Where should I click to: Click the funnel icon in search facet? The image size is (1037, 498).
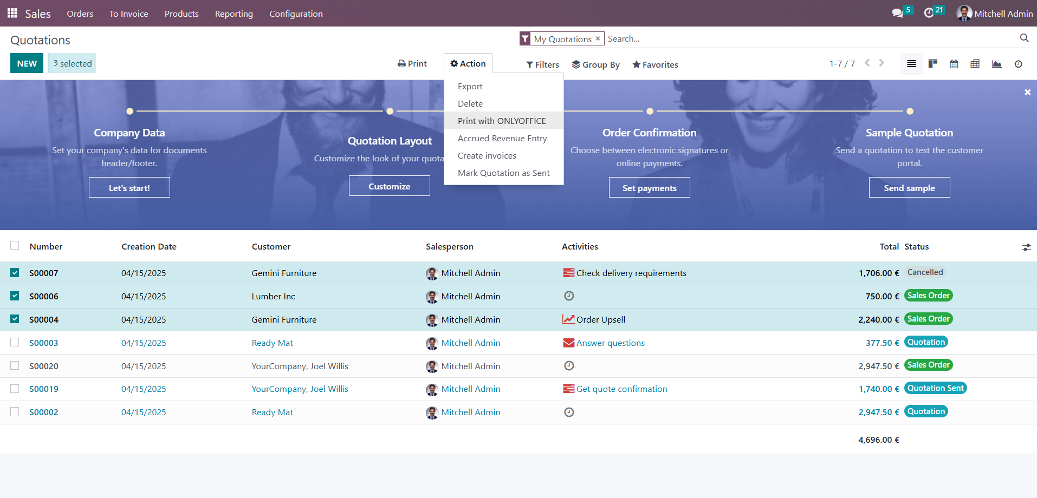pos(525,38)
